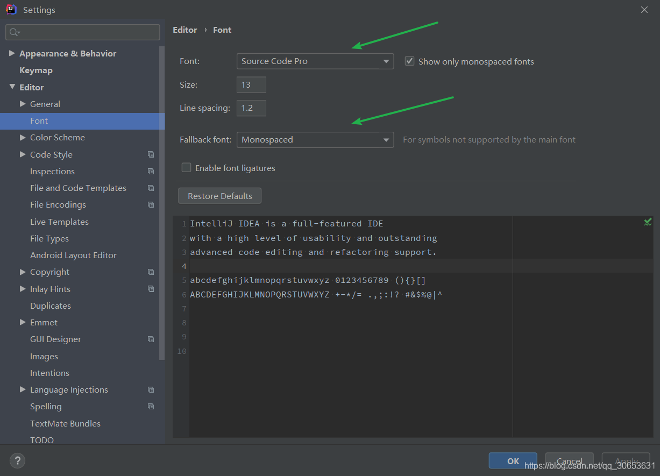Open File and Code Templates page
Viewport: 660px width, 476px height.
[78, 188]
